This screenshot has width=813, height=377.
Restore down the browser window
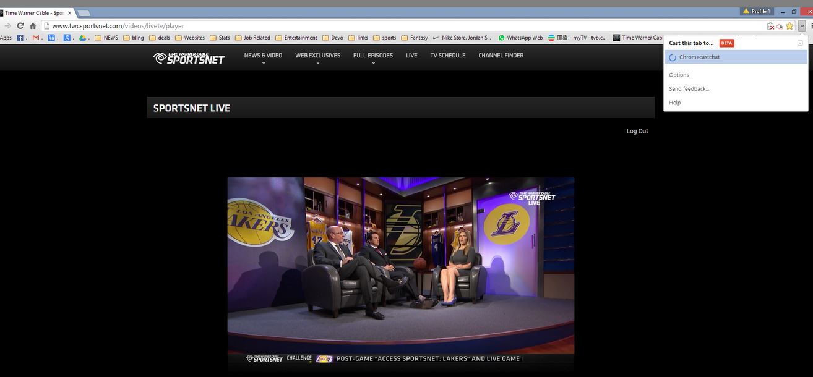[x=794, y=11]
